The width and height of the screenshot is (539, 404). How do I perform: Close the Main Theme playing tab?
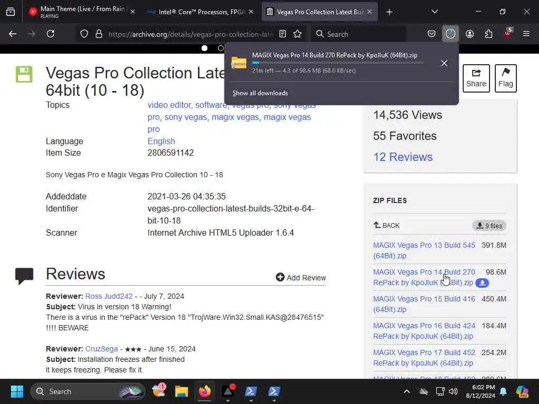coord(133,12)
